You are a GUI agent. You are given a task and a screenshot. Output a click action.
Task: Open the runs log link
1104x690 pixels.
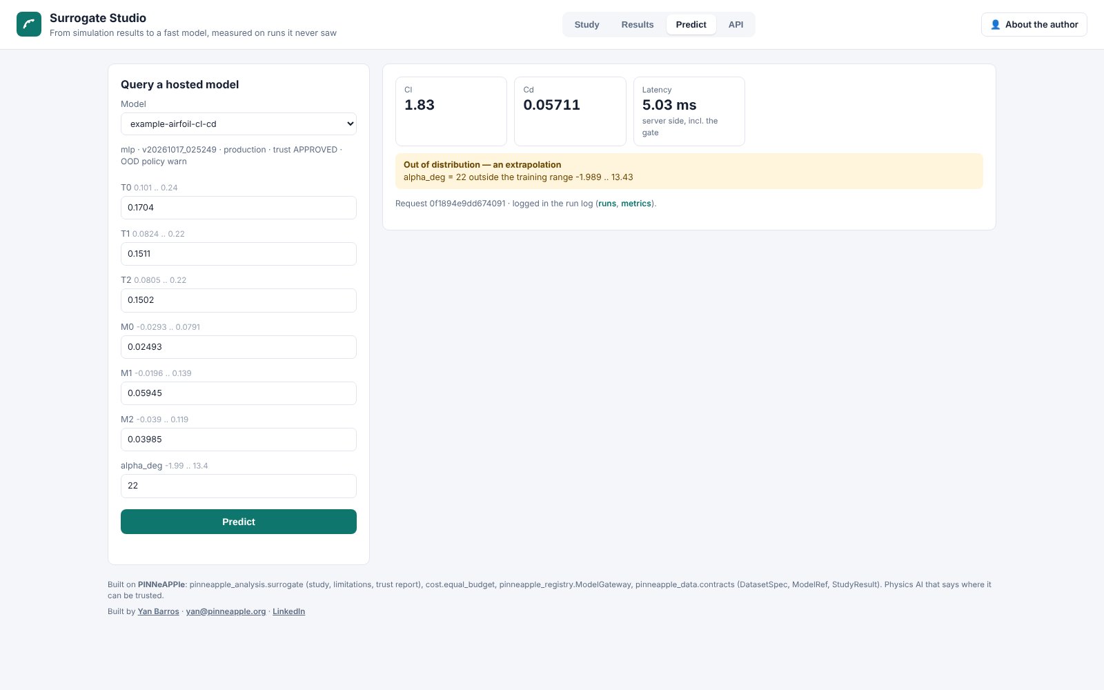coord(607,204)
